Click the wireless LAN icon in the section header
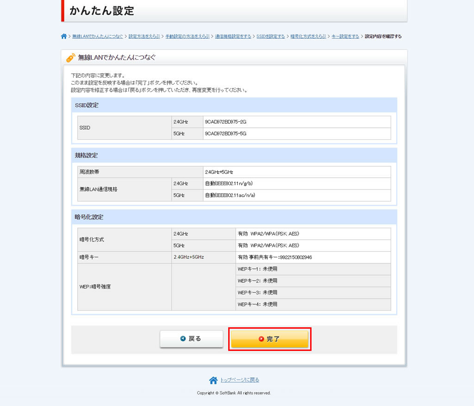This screenshot has width=474, height=406. pos(70,58)
